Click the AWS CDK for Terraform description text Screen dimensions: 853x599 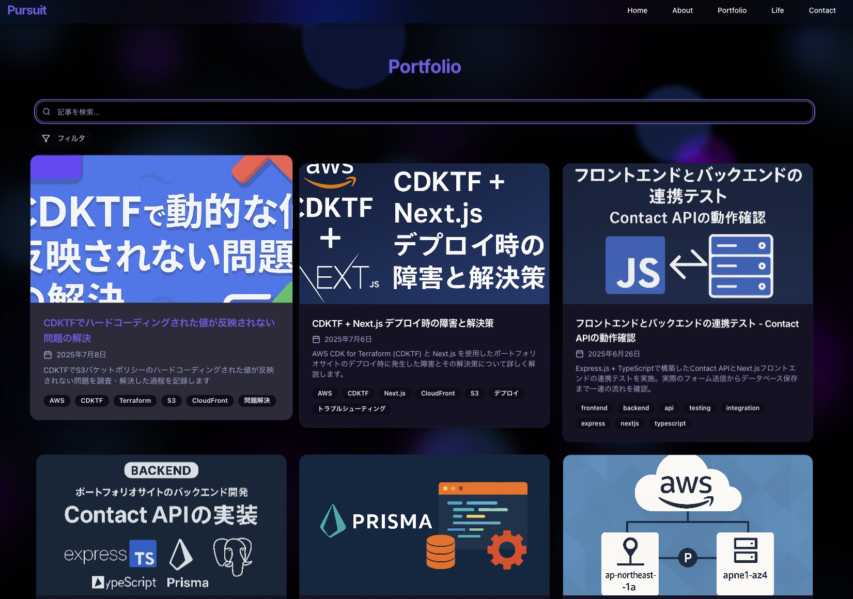pos(424,364)
